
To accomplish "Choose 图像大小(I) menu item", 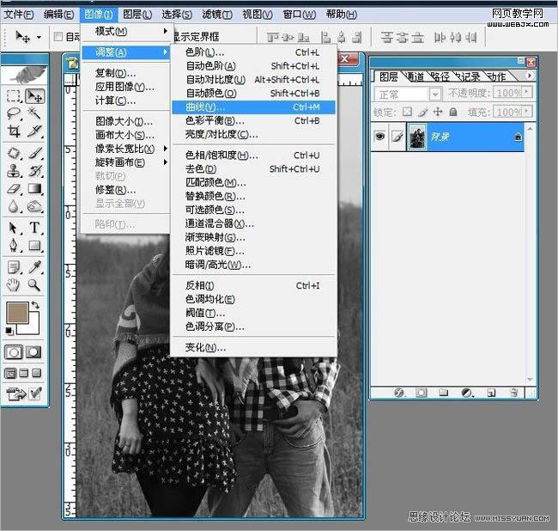I will tap(126, 121).
